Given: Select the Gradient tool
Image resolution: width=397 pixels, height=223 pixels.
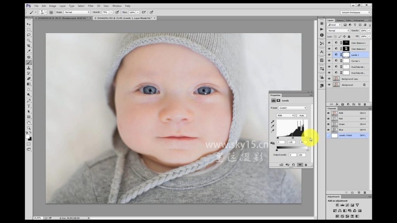Looking at the screenshot, I should coord(29,84).
